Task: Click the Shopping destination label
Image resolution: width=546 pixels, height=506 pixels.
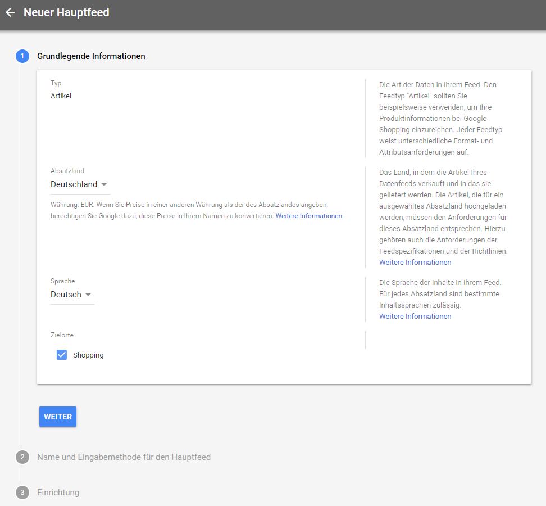Action: (88, 355)
